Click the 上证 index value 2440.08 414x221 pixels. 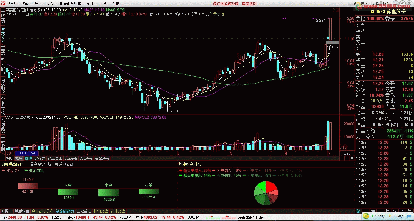pos(15,217)
